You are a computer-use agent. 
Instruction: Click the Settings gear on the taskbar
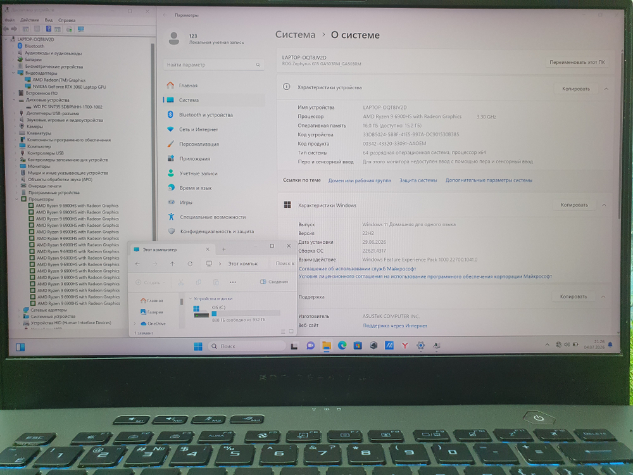click(421, 345)
